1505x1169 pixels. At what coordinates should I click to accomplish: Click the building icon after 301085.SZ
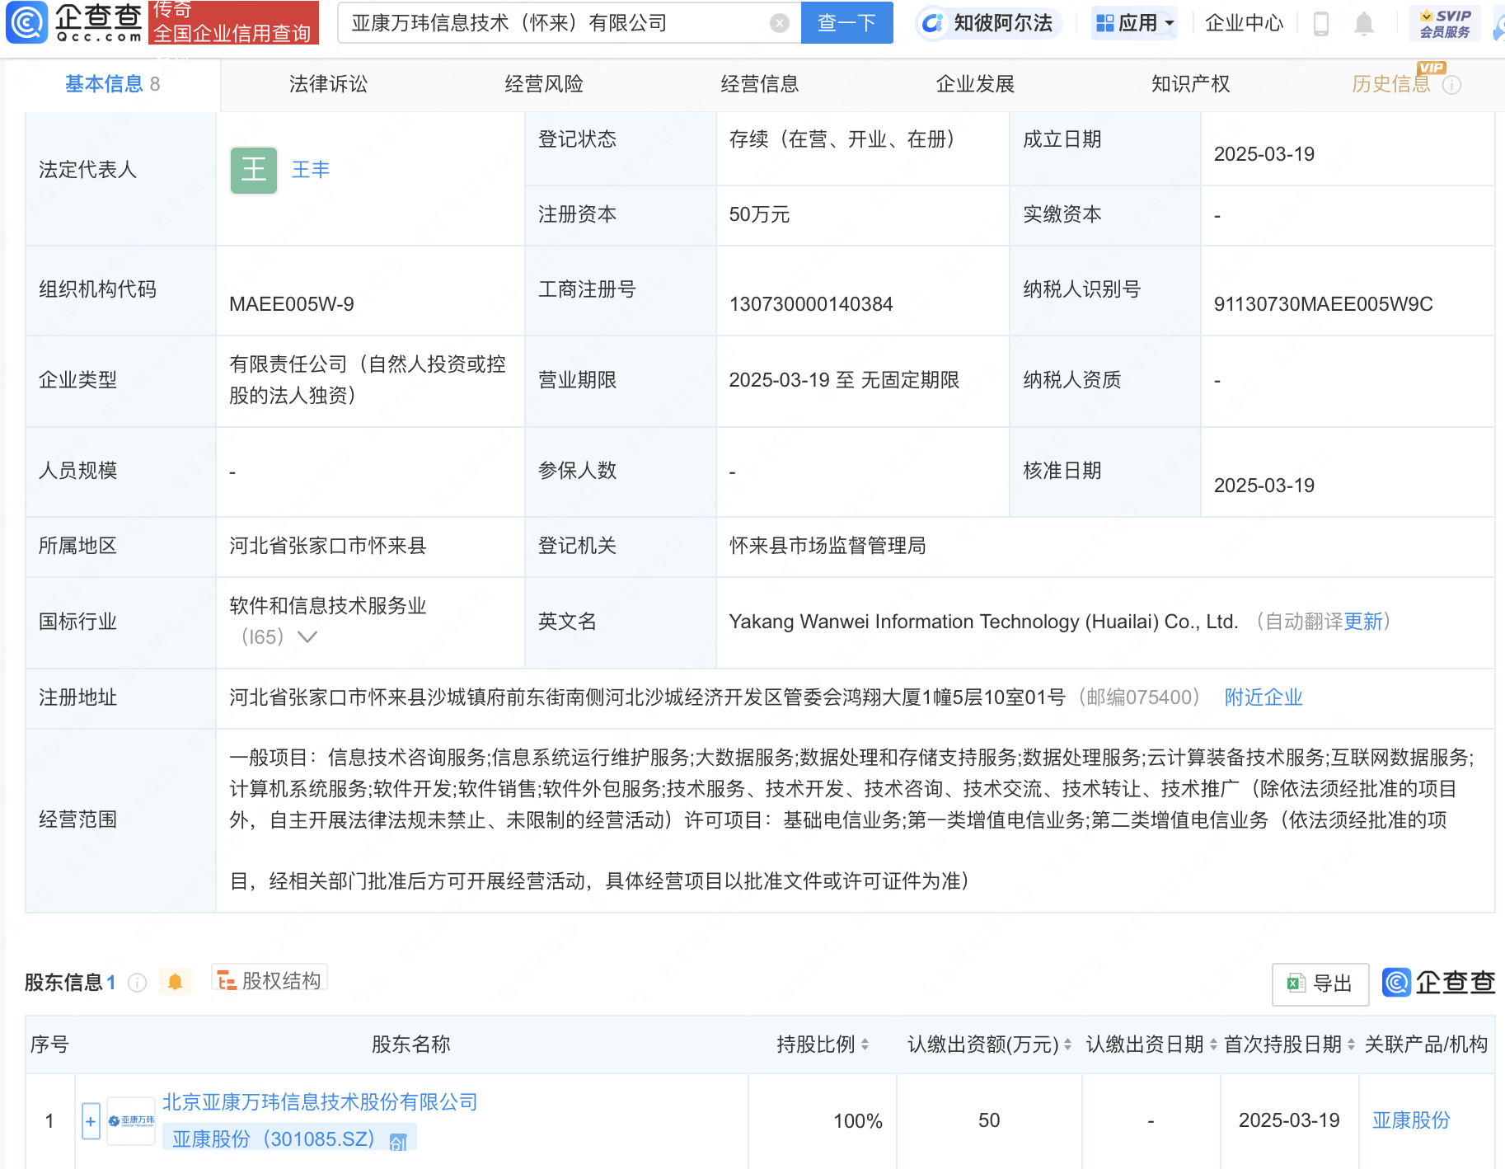(398, 1142)
